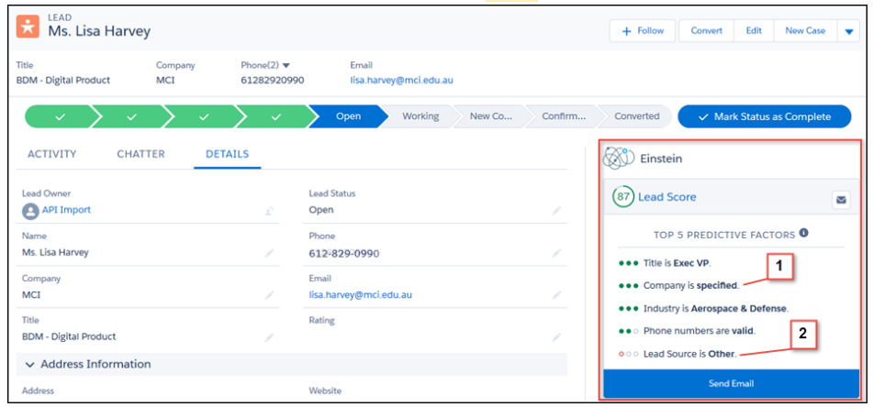Click the 87 Lead Score badge
The width and height of the screenshot is (873, 407).
pyautogui.click(x=623, y=197)
